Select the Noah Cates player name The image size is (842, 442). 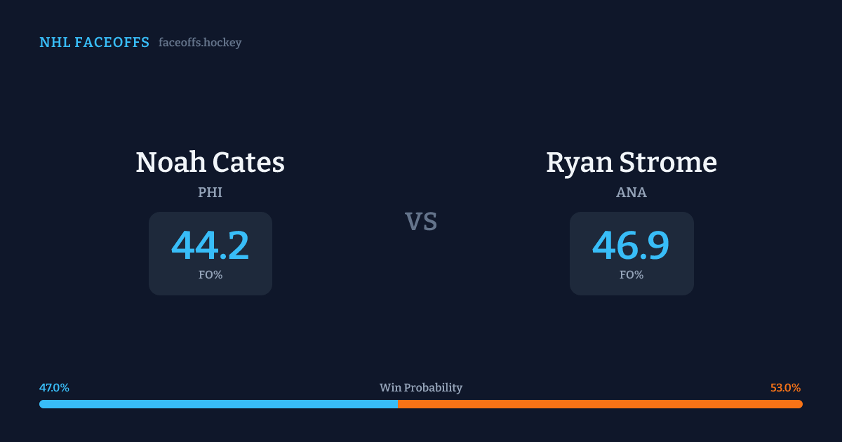tap(210, 162)
